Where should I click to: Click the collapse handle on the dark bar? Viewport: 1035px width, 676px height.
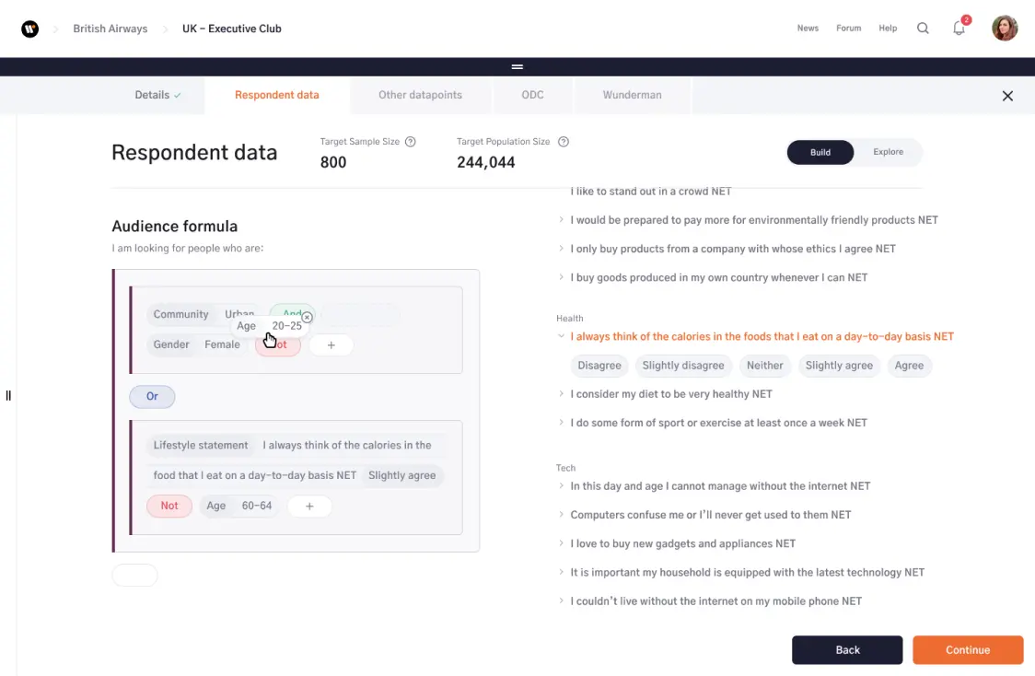tap(517, 66)
